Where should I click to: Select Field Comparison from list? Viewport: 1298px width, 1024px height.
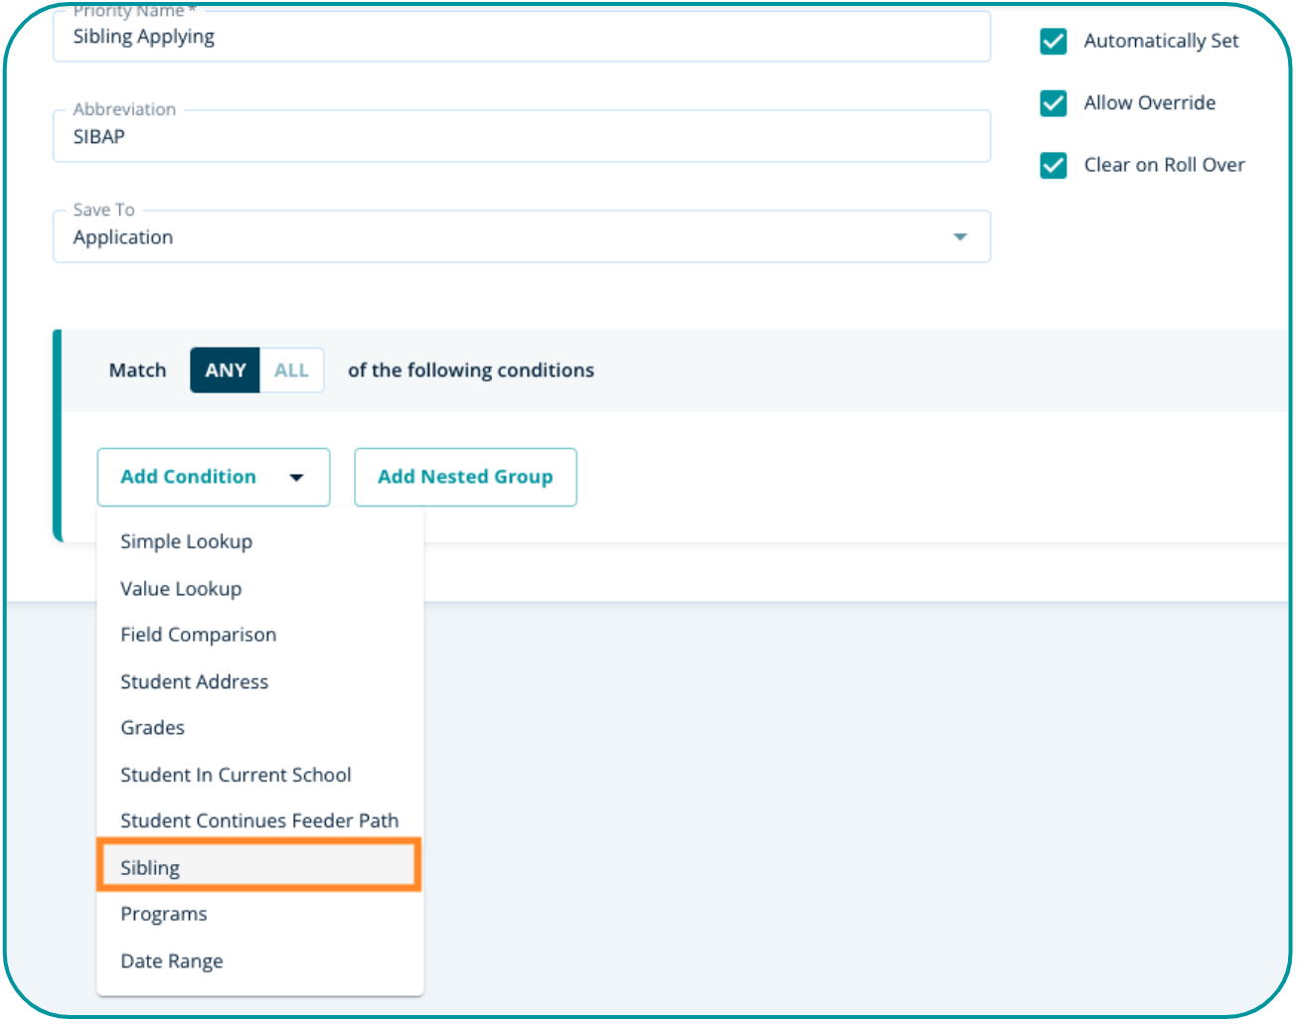pos(198,635)
